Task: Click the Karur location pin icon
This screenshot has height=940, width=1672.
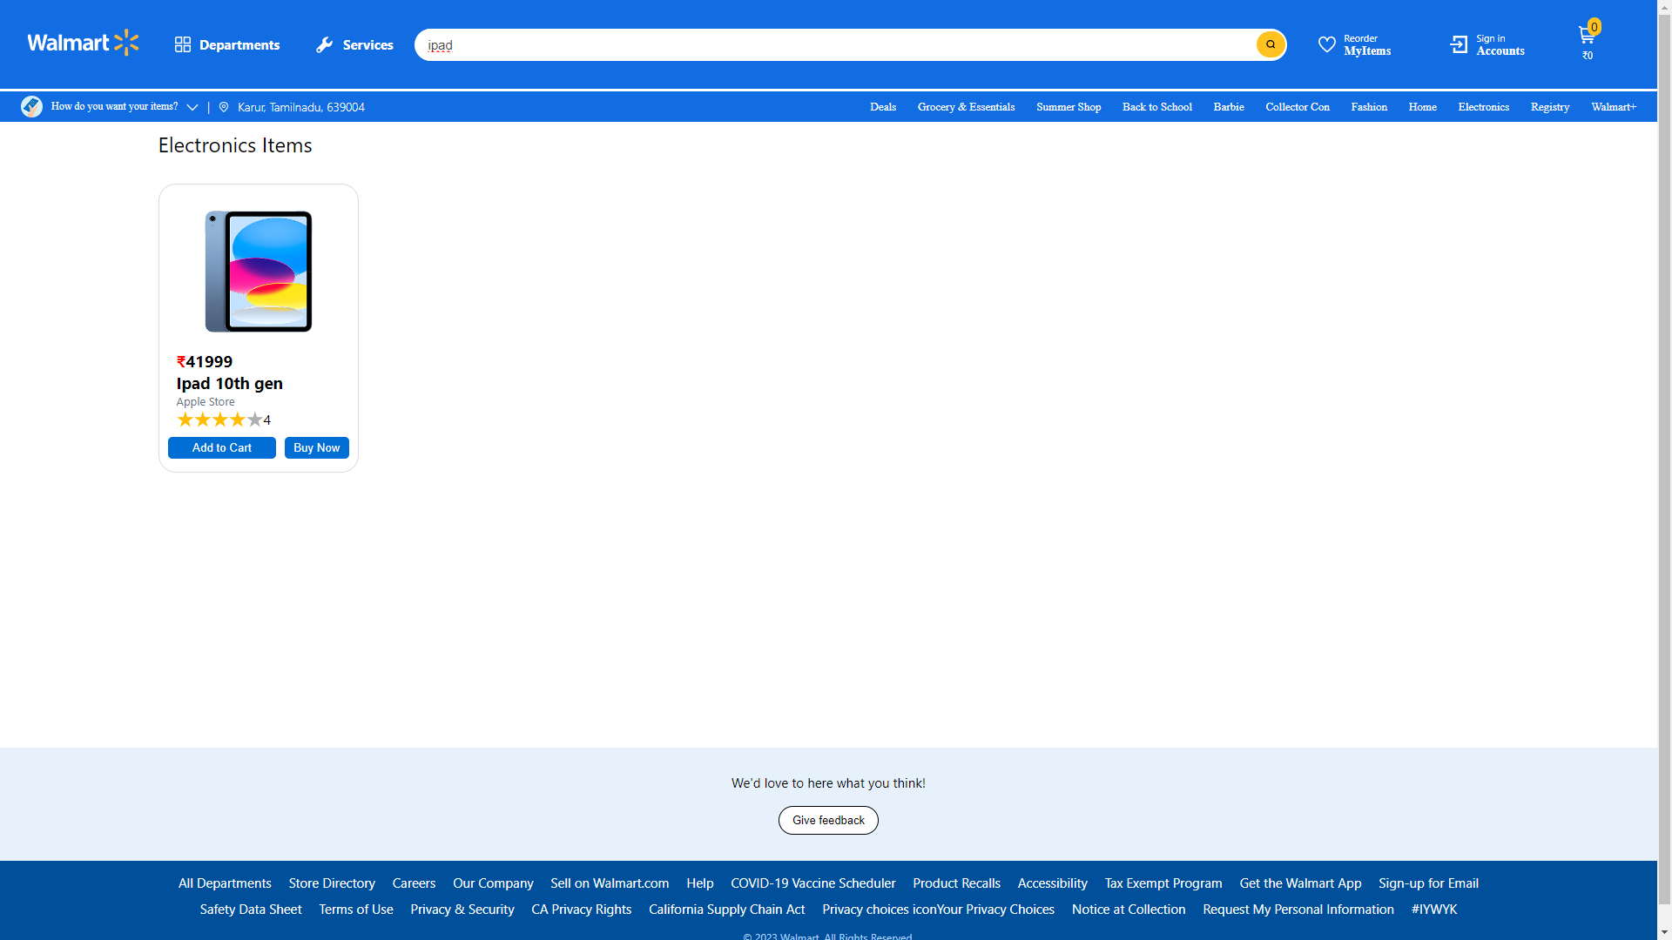Action: click(224, 107)
